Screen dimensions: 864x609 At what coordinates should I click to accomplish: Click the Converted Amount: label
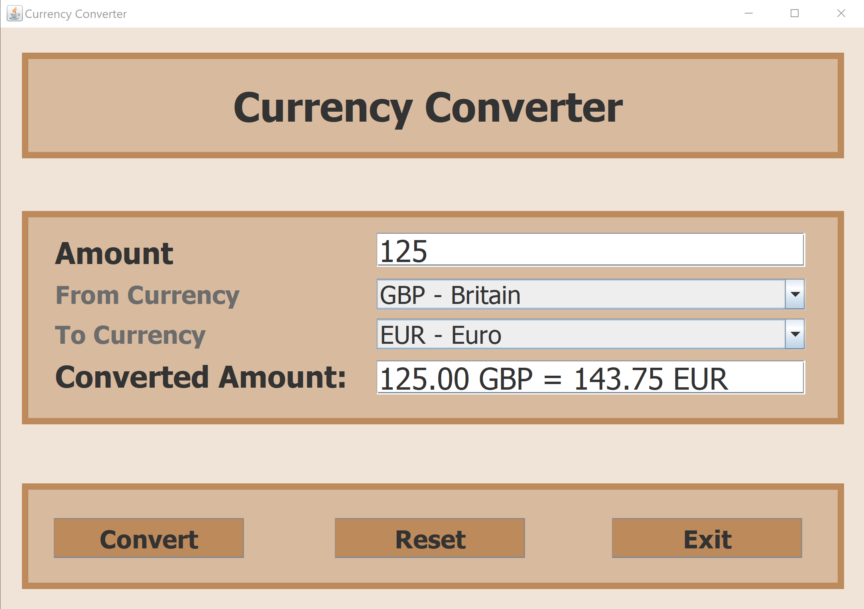pyautogui.click(x=201, y=377)
